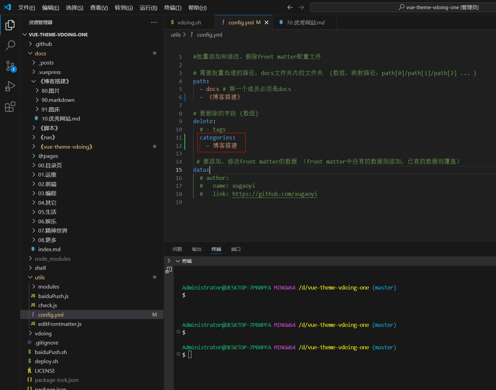Collapse the 终端 terminal group
The image size is (496, 390).
click(178, 261)
